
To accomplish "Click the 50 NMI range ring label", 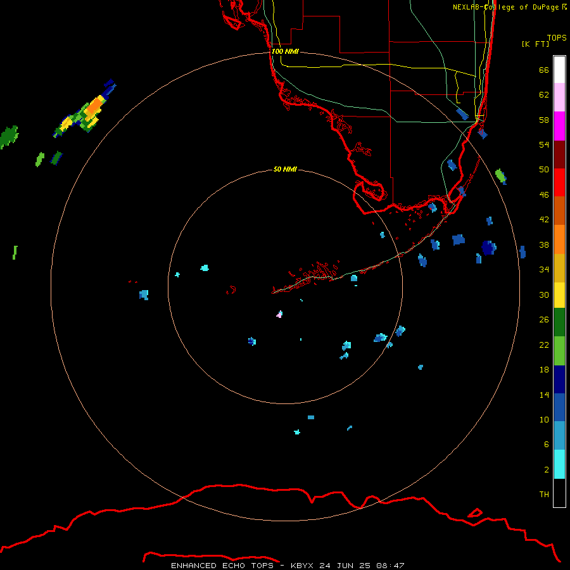I will (x=285, y=169).
